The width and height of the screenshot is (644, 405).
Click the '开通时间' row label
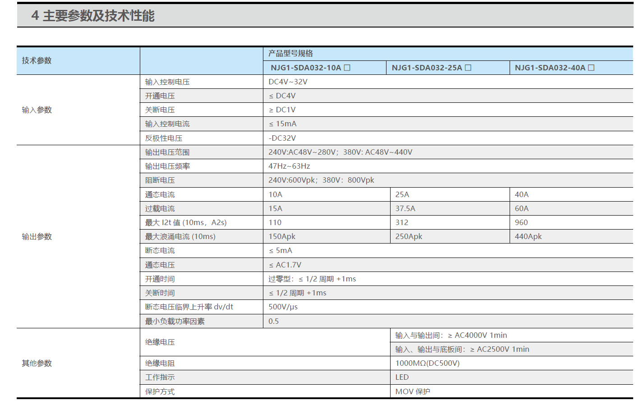click(x=160, y=279)
